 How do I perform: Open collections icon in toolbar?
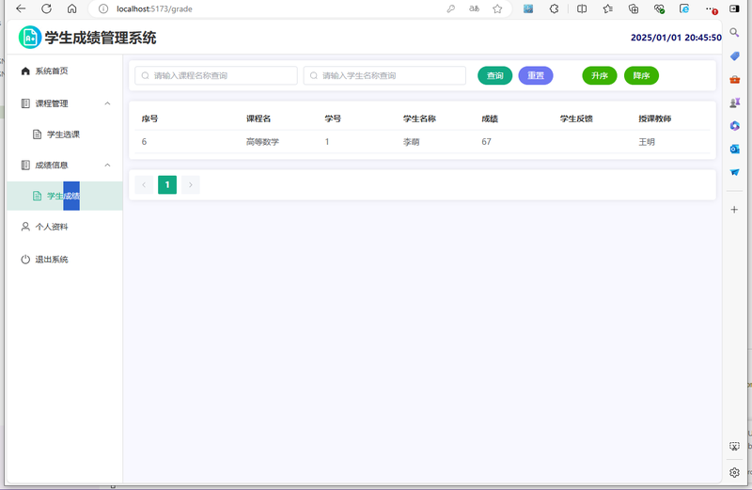[634, 8]
